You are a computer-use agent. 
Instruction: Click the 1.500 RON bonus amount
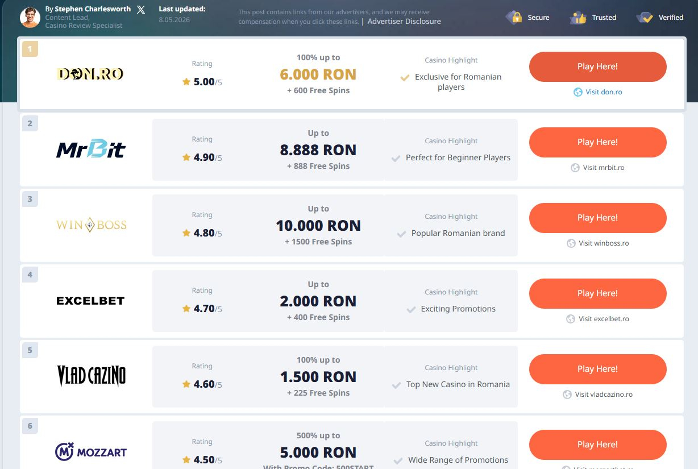318,377
